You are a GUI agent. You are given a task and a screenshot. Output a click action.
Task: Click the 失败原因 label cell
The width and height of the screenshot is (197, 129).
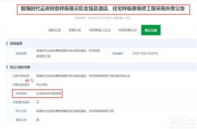pos(21,93)
